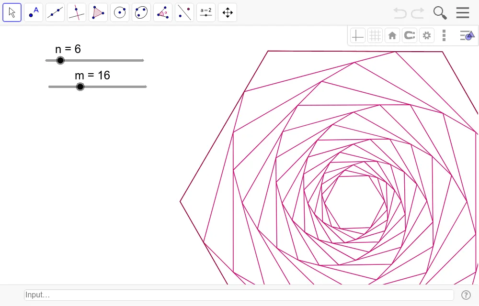Open graphics view settings gear
Image resolution: width=479 pixels, height=306 pixels.
427,36
